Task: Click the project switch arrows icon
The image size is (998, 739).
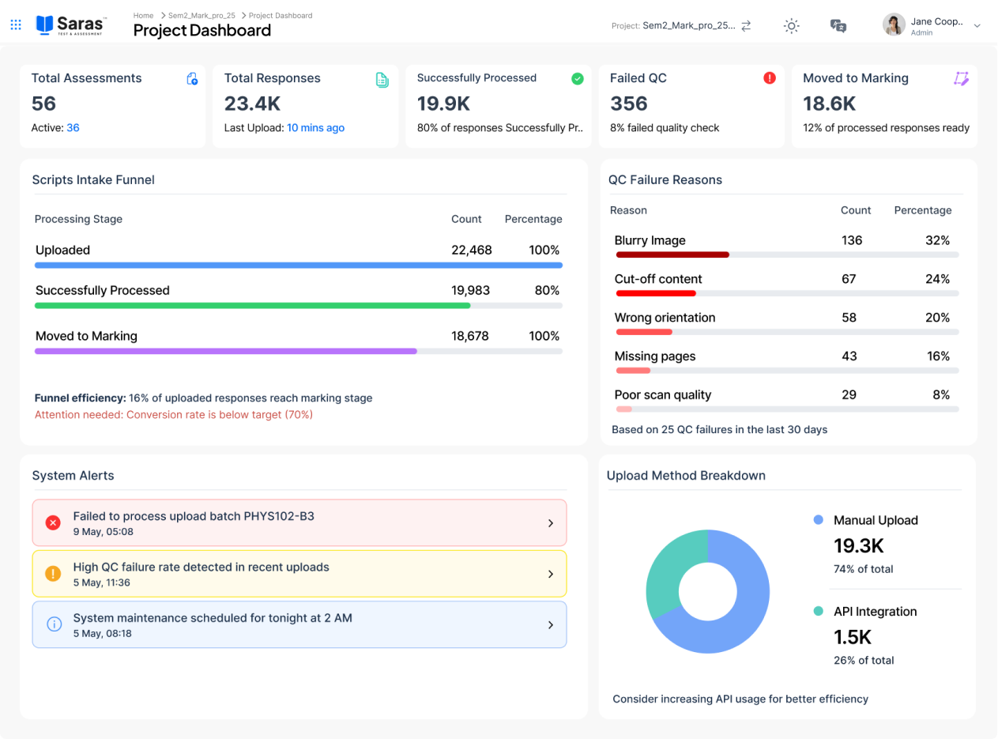Action: coord(746,25)
